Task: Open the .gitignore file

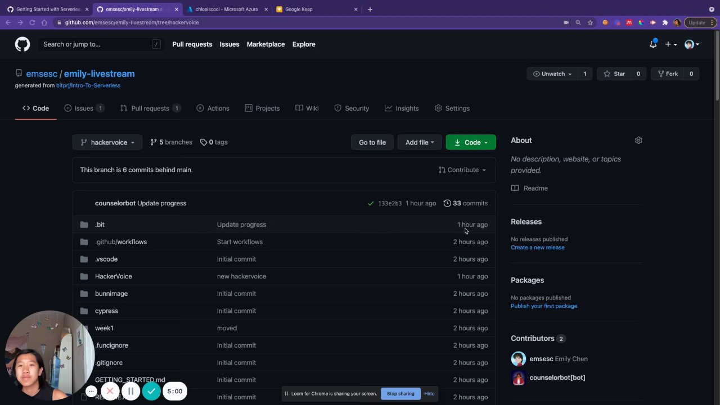Action: click(x=109, y=363)
